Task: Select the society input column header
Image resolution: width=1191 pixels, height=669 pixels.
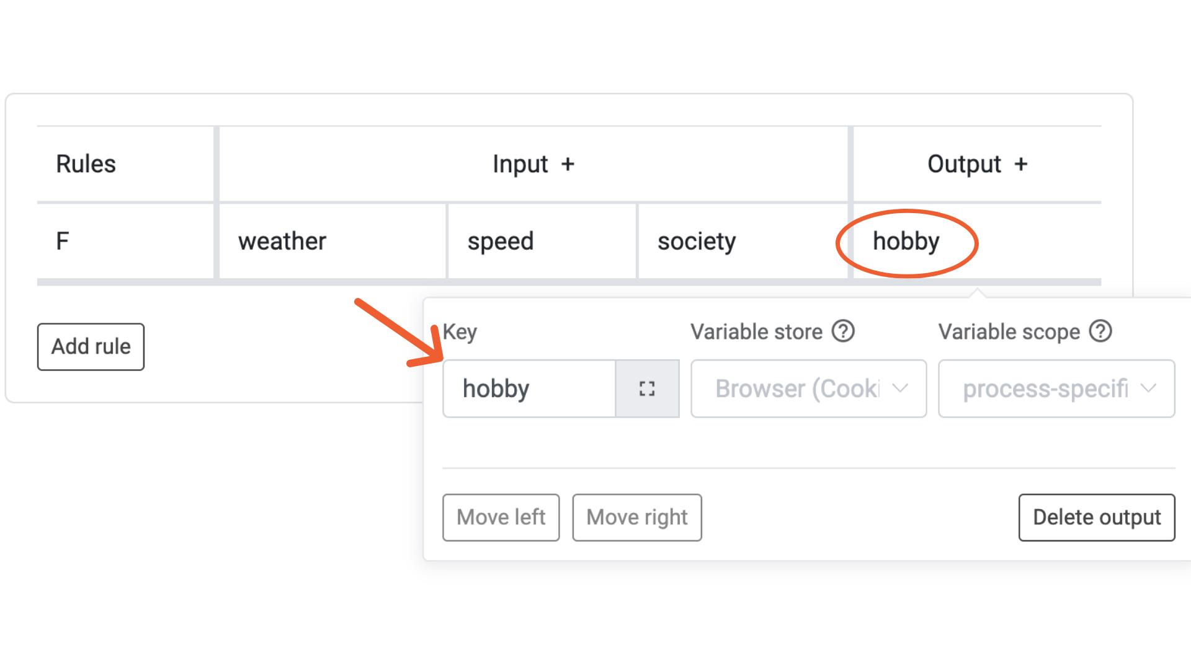Action: tap(697, 242)
